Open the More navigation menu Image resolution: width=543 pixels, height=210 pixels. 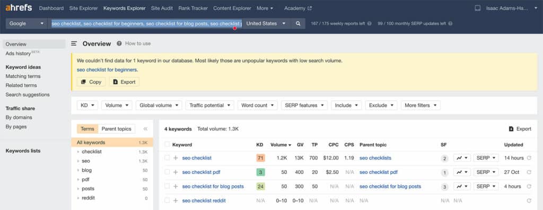[265, 8]
